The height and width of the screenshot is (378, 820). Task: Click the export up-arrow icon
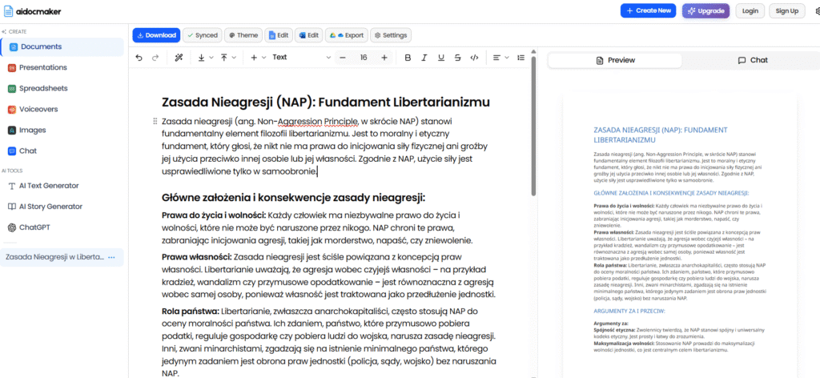(x=224, y=58)
